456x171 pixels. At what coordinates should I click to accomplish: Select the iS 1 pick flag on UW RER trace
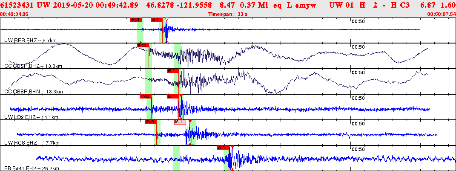(157, 20)
